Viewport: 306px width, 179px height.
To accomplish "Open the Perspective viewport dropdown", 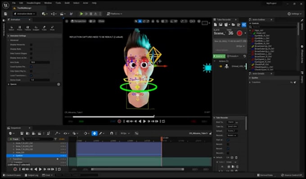I will (x=78, y=21).
